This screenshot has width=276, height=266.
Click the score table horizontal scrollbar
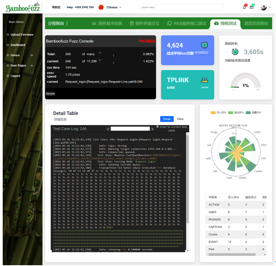(x=232, y=254)
